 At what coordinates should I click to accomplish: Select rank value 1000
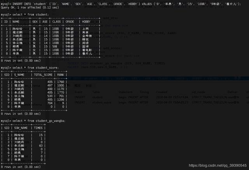pos(61,85)
